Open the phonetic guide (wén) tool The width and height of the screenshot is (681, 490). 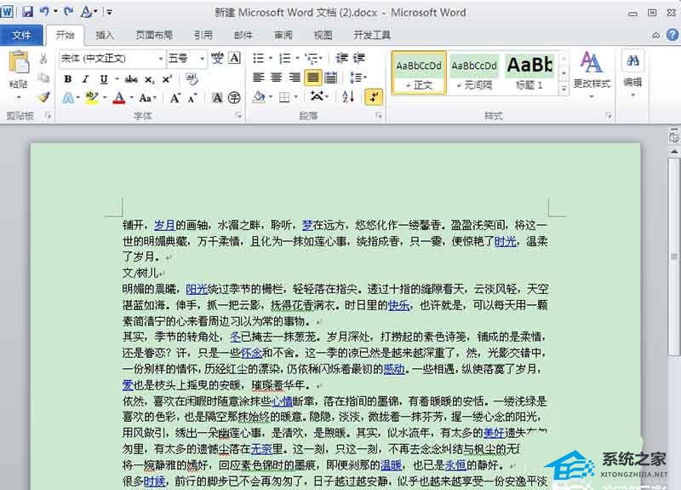point(217,58)
